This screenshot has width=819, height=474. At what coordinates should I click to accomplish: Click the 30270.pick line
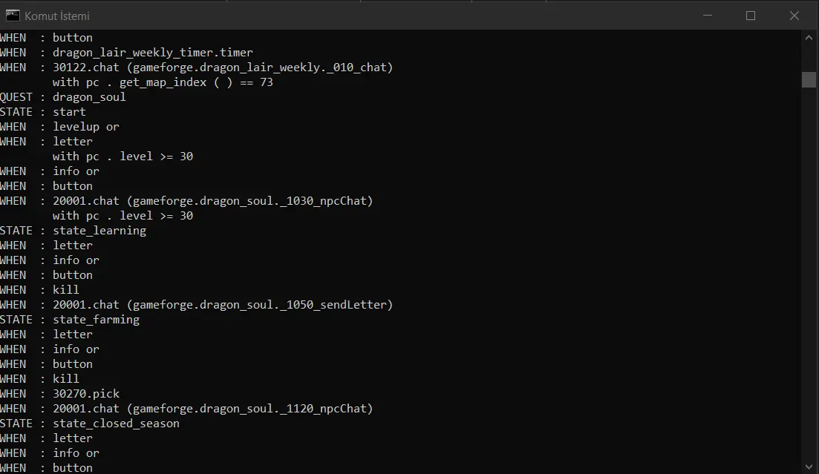(85, 394)
